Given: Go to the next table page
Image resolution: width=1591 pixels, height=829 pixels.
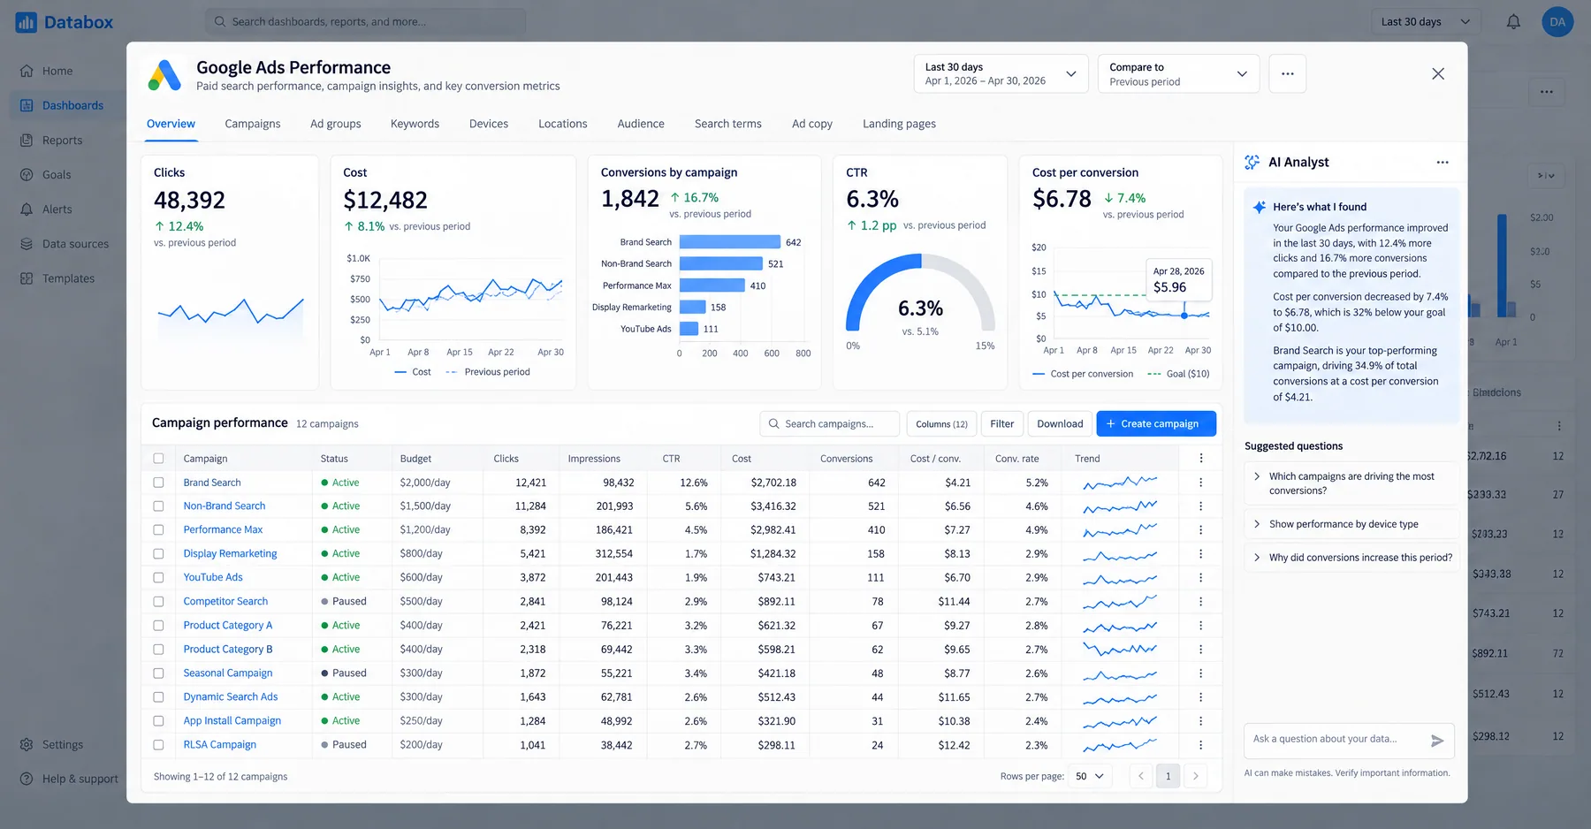Looking at the screenshot, I should (1195, 776).
